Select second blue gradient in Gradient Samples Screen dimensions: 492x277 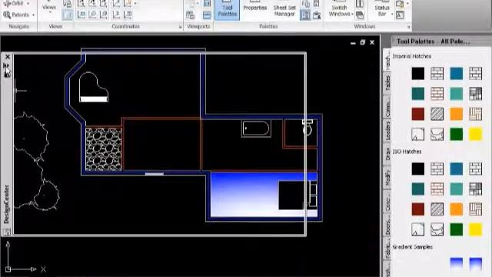pos(475,264)
